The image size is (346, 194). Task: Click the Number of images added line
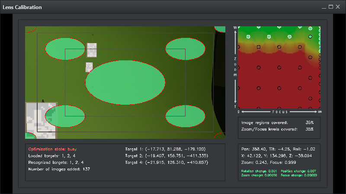[58, 169]
